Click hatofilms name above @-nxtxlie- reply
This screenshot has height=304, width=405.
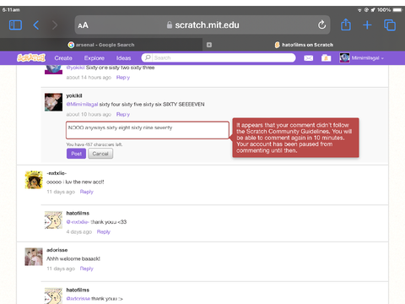[x=78, y=214]
